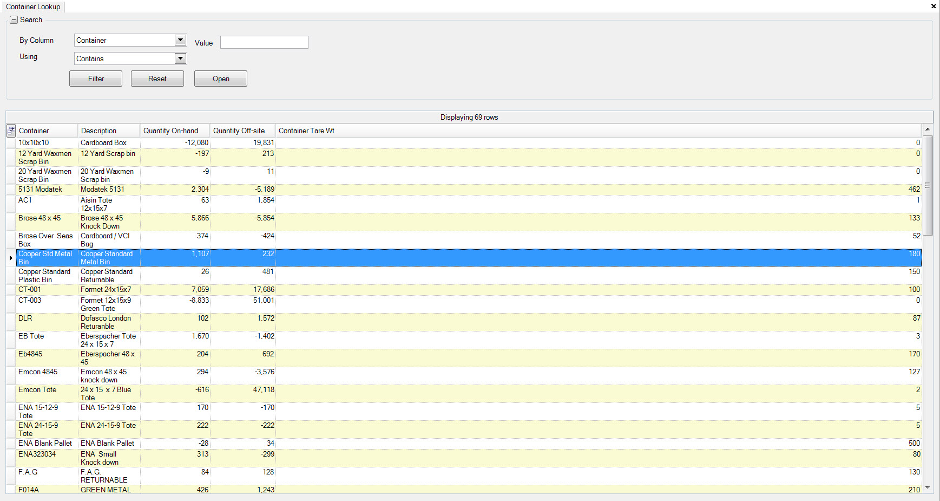Select the Emcon 4845 container cell

point(47,376)
